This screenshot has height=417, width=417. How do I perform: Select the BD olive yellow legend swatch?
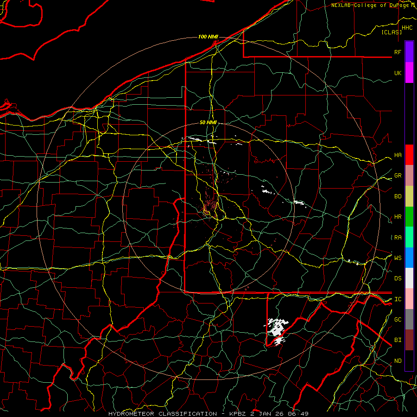(409, 196)
